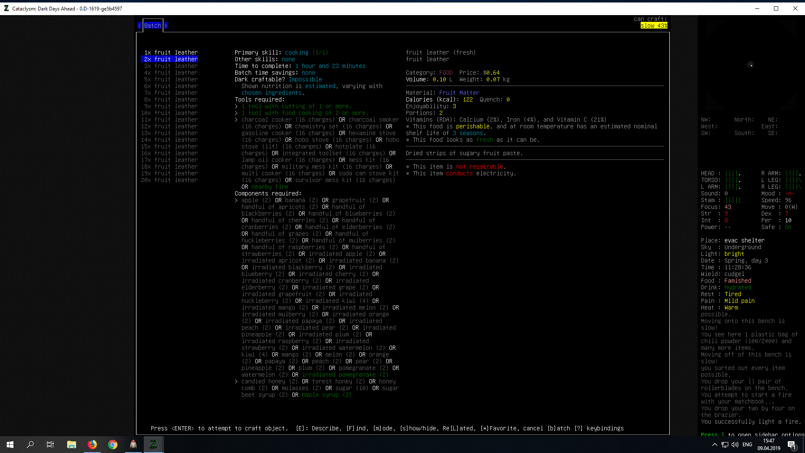Choose 10x fruit leather row
This screenshot has height=453, width=805.
169,113
